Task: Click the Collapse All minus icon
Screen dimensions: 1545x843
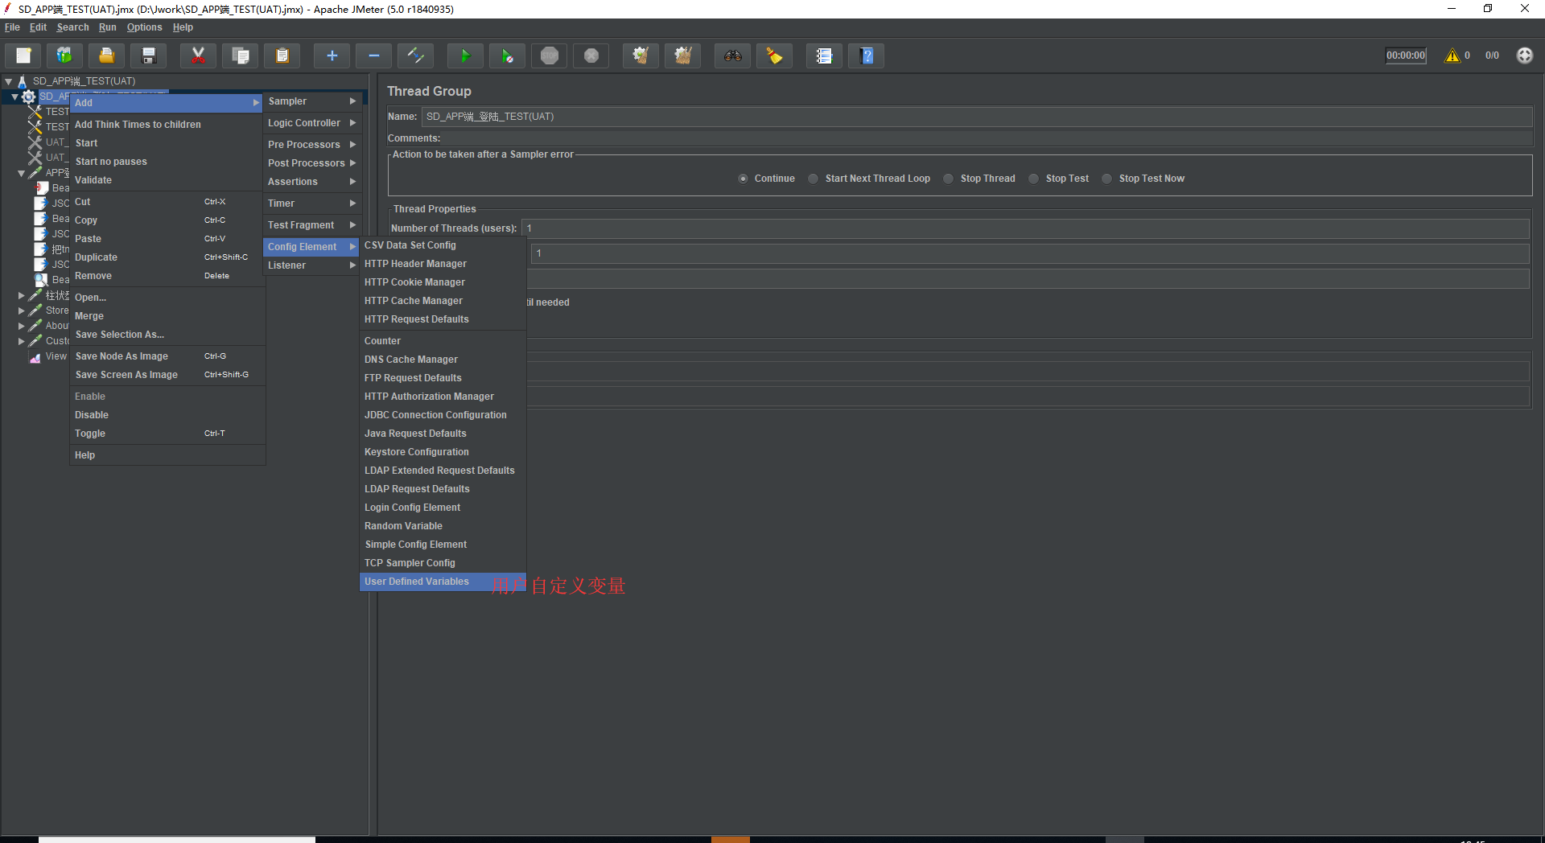Action: point(373,56)
